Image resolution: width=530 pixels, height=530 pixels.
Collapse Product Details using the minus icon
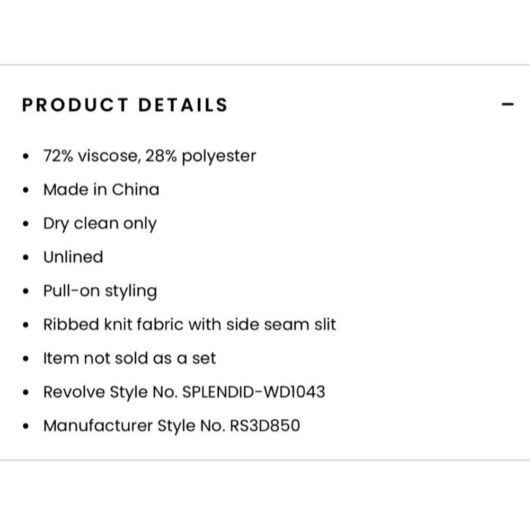[x=507, y=104]
